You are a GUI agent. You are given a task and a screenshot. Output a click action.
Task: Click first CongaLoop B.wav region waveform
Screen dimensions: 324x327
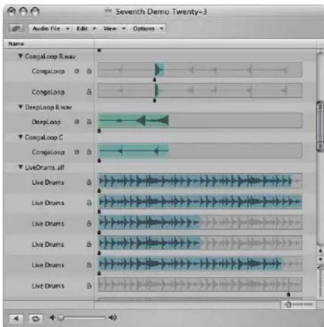[x=200, y=70]
